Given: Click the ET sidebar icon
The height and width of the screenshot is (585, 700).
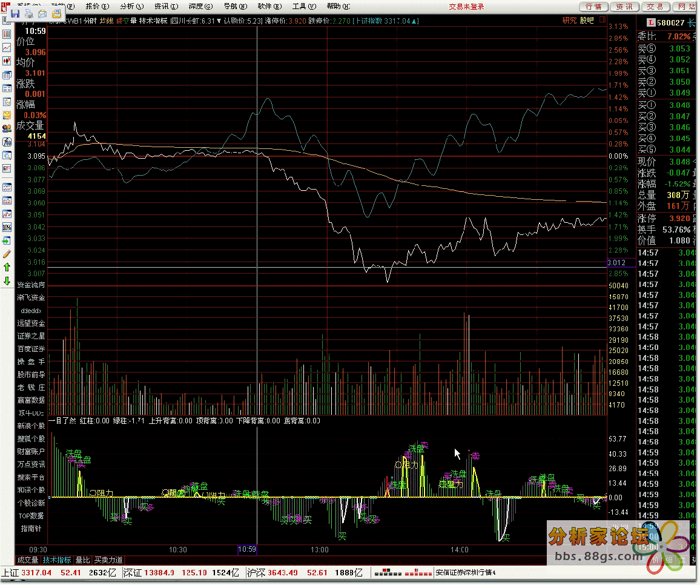Looking at the screenshot, I should 7,169.
